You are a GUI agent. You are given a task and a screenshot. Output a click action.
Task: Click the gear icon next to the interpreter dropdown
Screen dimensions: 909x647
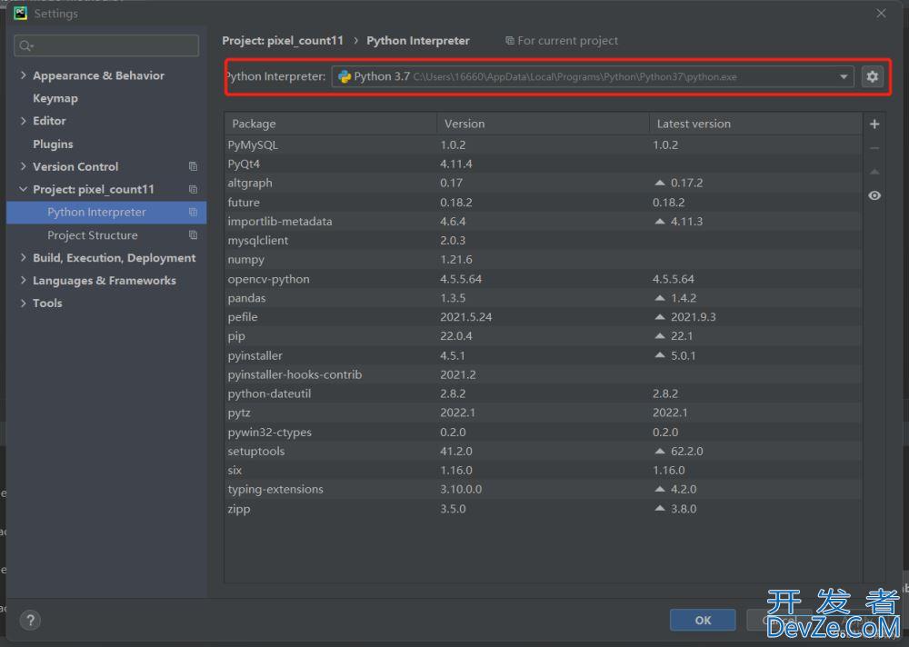click(872, 76)
